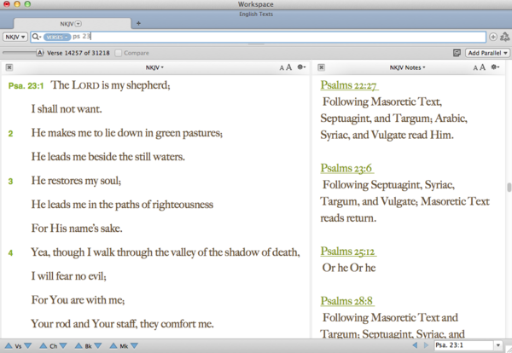Click the add to workspace icon

(457, 53)
